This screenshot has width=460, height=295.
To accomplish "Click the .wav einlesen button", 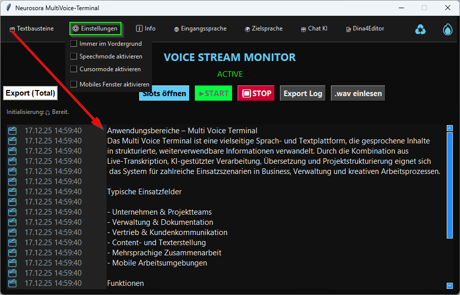I will click(358, 94).
